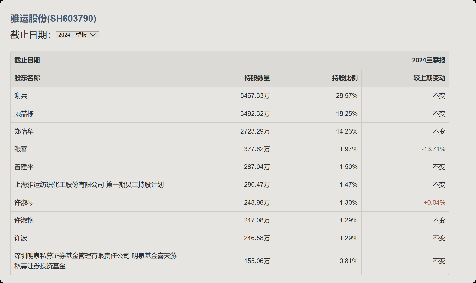
Task: Click the 5467.33万 holding amount cell
Action: click(x=255, y=96)
